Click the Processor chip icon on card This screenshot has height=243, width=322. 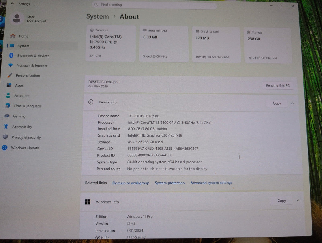[x=92, y=30]
